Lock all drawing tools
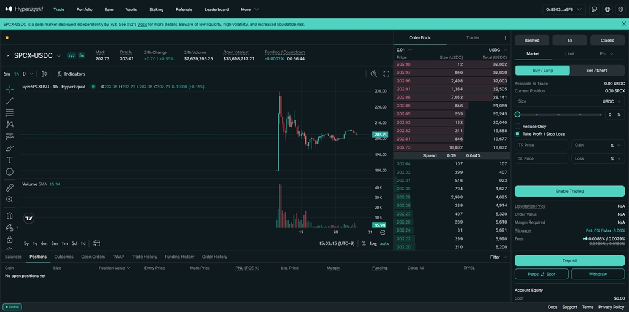Image resolution: width=629 pixels, height=312 pixels. [10, 240]
